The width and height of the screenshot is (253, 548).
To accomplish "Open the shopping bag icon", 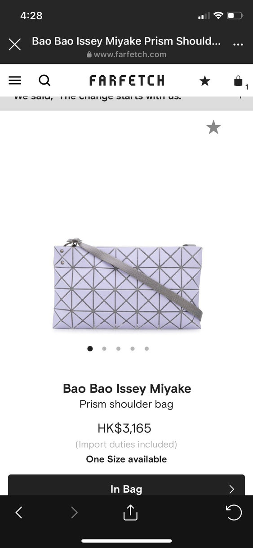I will point(239,81).
